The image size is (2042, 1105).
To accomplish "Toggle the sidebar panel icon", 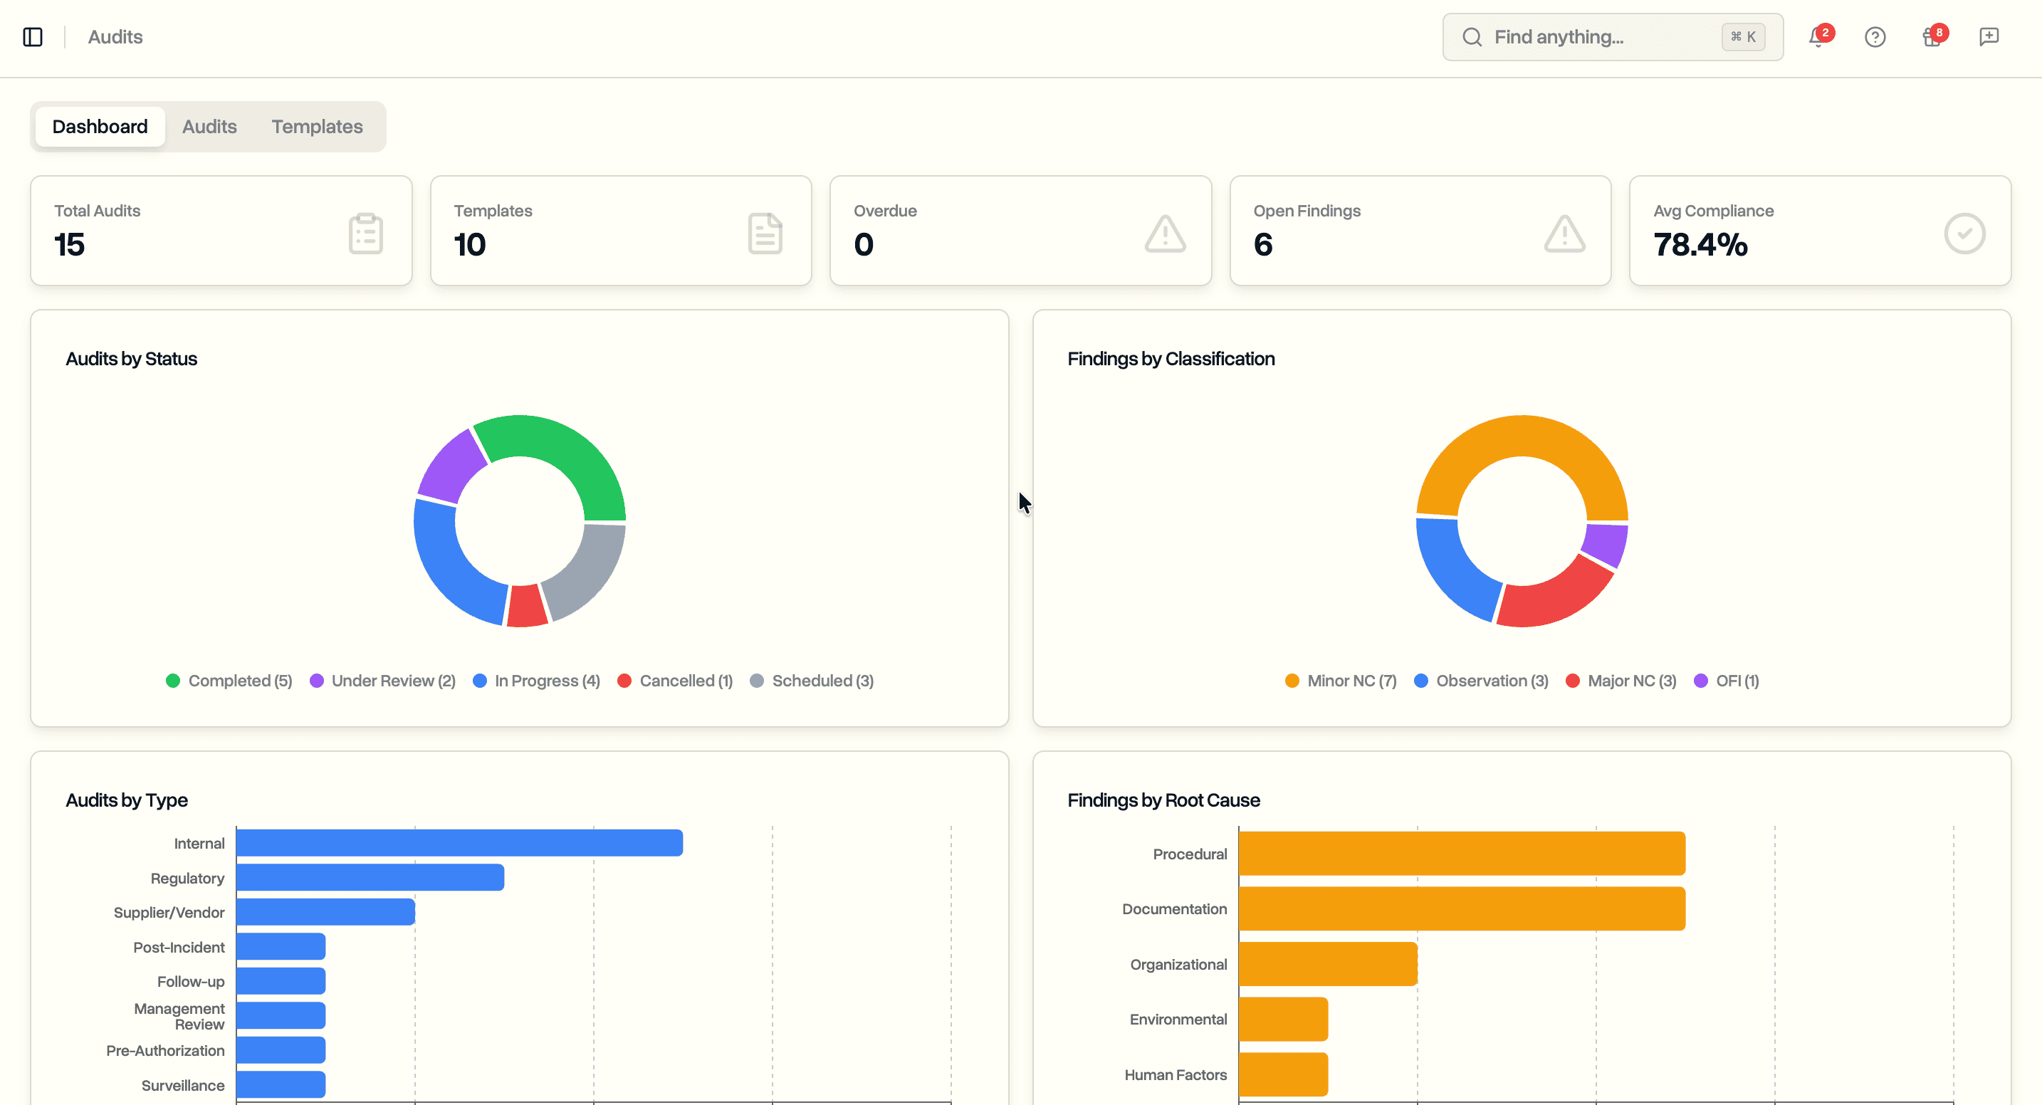I will click(x=33, y=36).
